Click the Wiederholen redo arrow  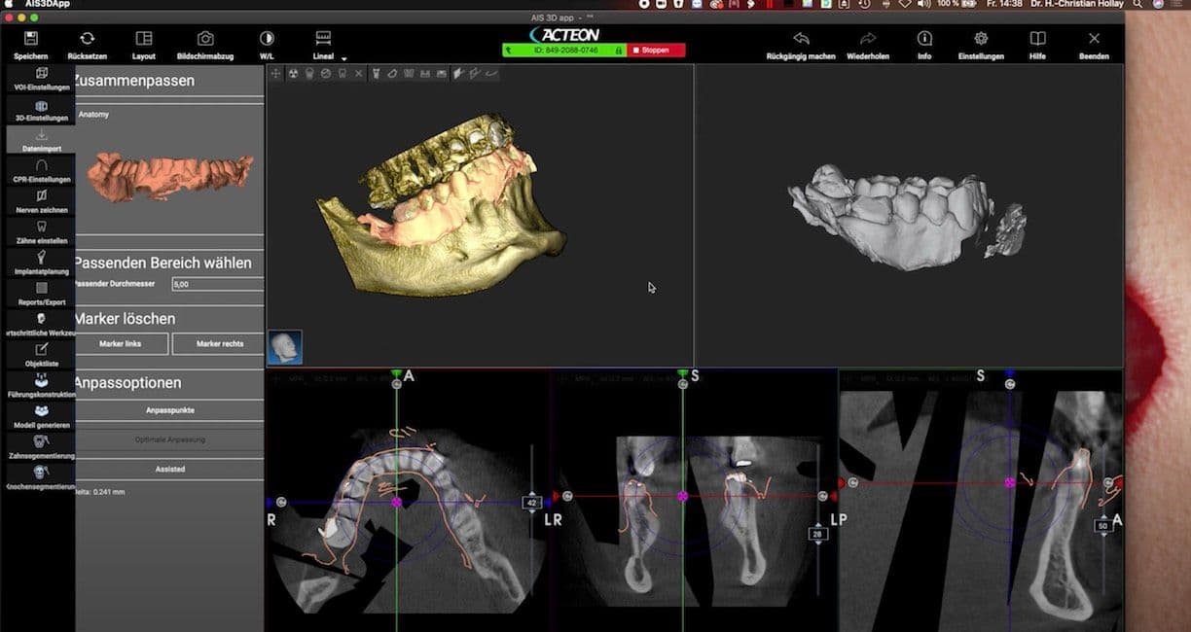868,38
